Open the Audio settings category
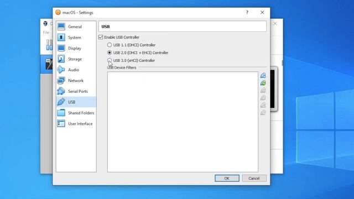 click(x=76, y=70)
